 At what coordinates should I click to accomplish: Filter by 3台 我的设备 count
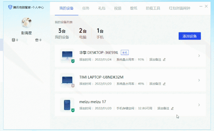[62, 34]
